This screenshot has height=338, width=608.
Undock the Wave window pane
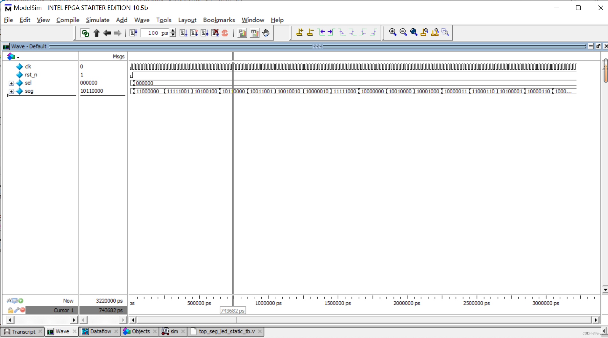coord(598,46)
